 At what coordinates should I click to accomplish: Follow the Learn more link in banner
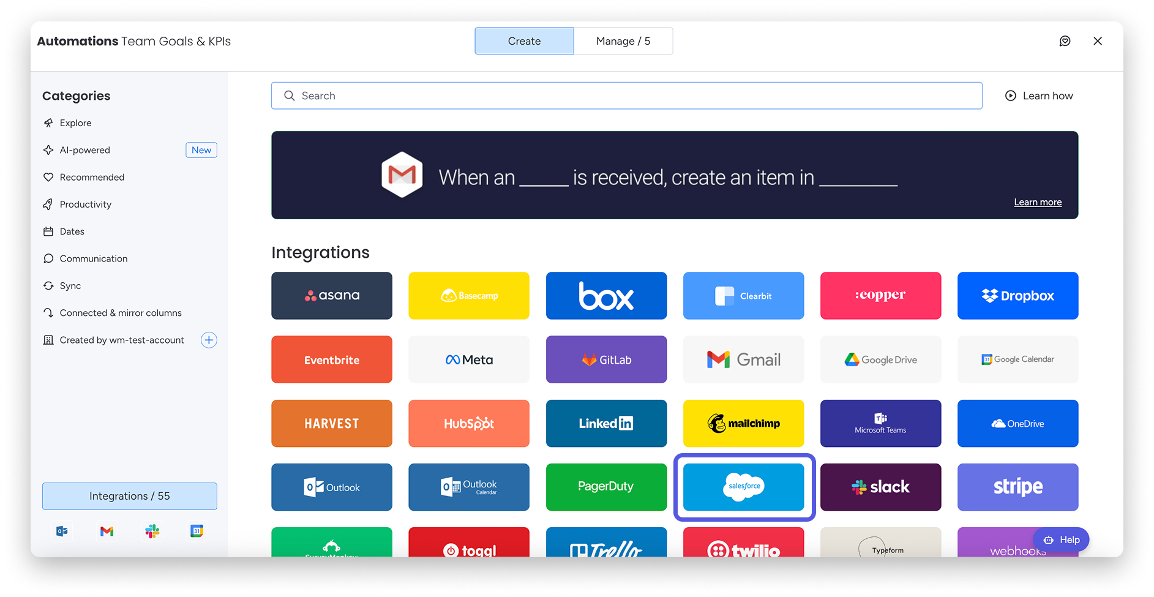1038,202
